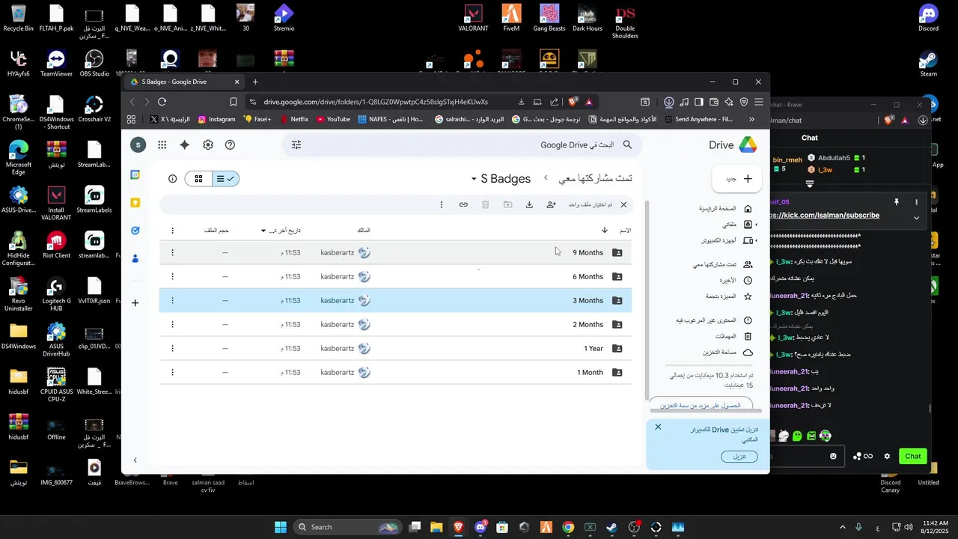Copy link for the selected folder

tap(463, 204)
